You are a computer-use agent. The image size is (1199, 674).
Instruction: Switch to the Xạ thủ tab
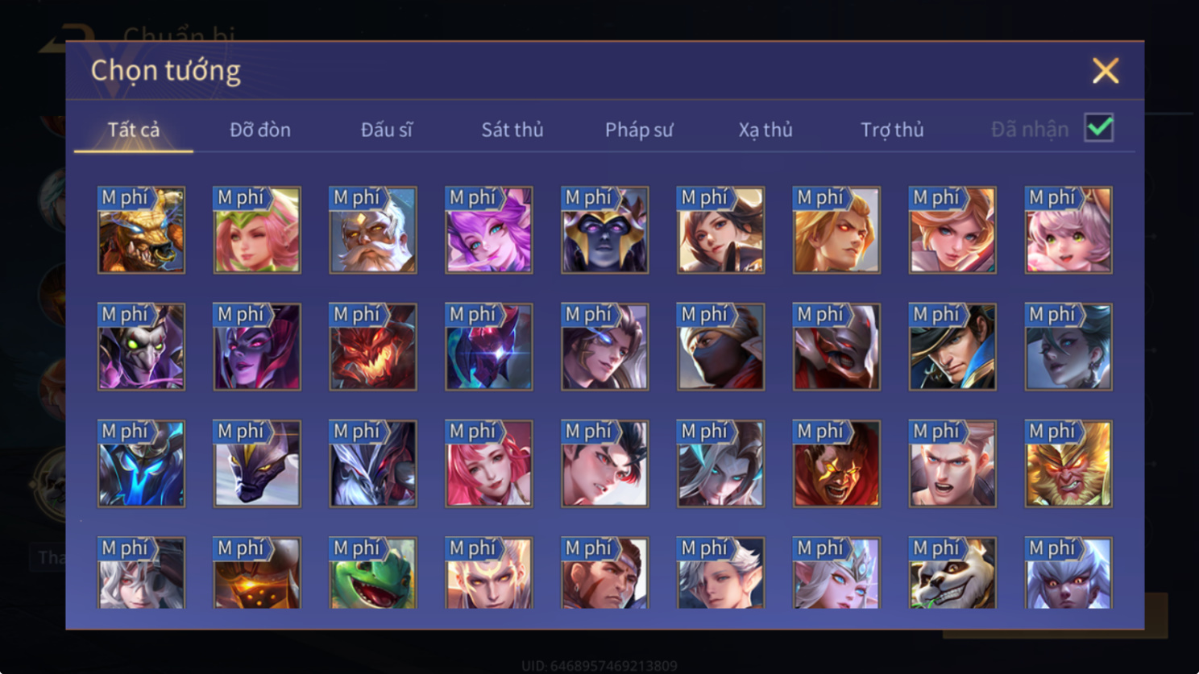click(765, 130)
